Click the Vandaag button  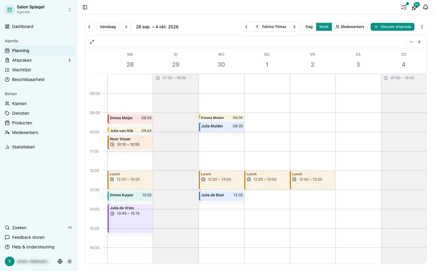(x=108, y=27)
